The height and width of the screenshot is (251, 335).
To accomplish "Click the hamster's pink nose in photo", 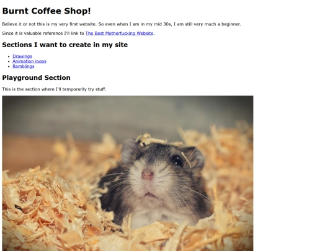I will 148,175.
